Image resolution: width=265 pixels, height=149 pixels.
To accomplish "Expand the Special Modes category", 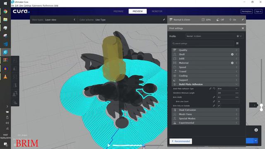I will (205, 119).
